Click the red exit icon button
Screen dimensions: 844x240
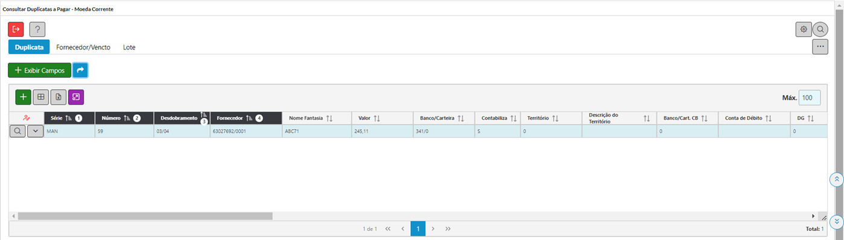tap(16, 29)
